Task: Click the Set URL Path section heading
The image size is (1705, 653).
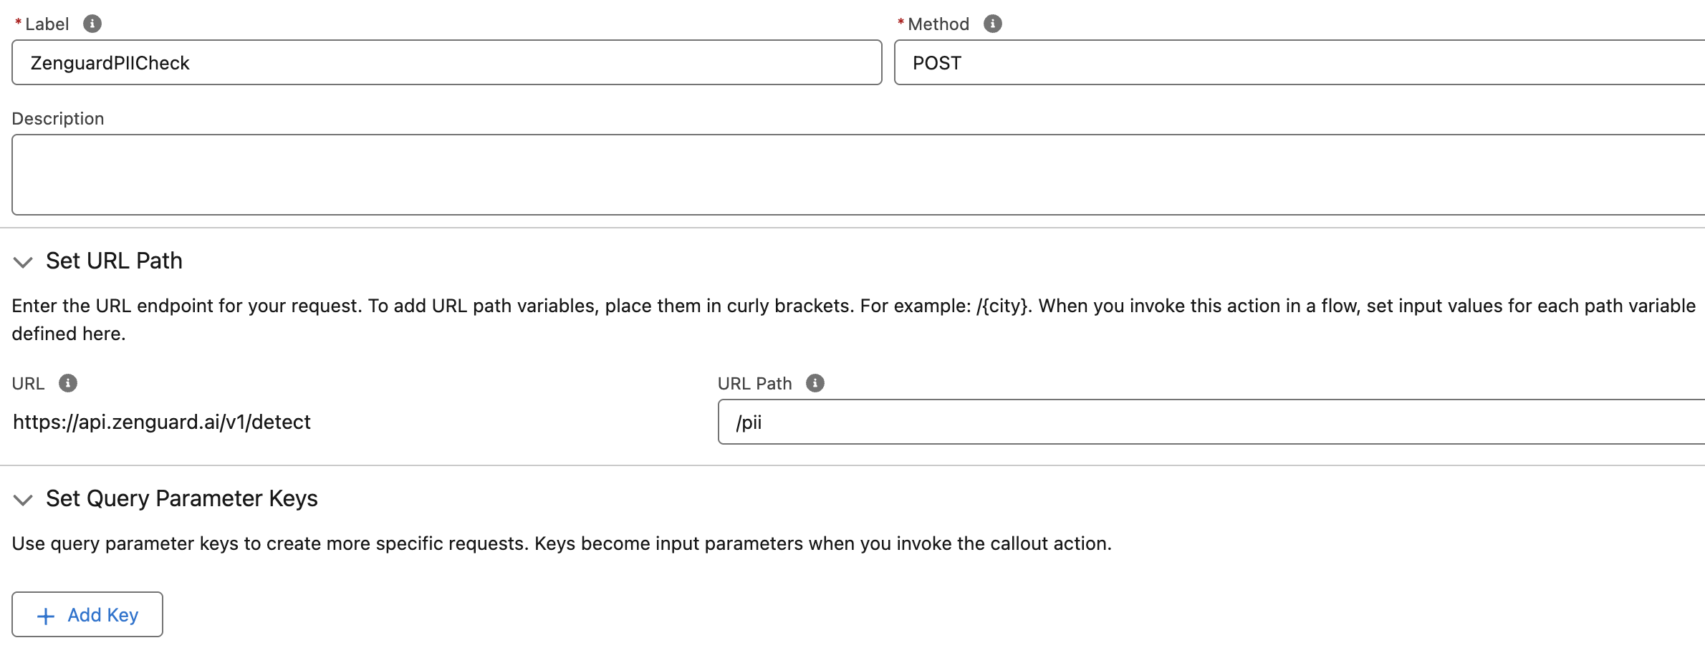Action: click(x=114, y=261)
